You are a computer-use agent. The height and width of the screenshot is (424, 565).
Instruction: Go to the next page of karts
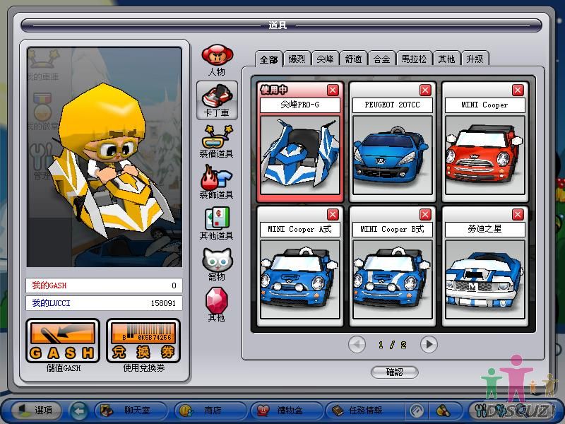pyautogui.click(x=429, y=344)
